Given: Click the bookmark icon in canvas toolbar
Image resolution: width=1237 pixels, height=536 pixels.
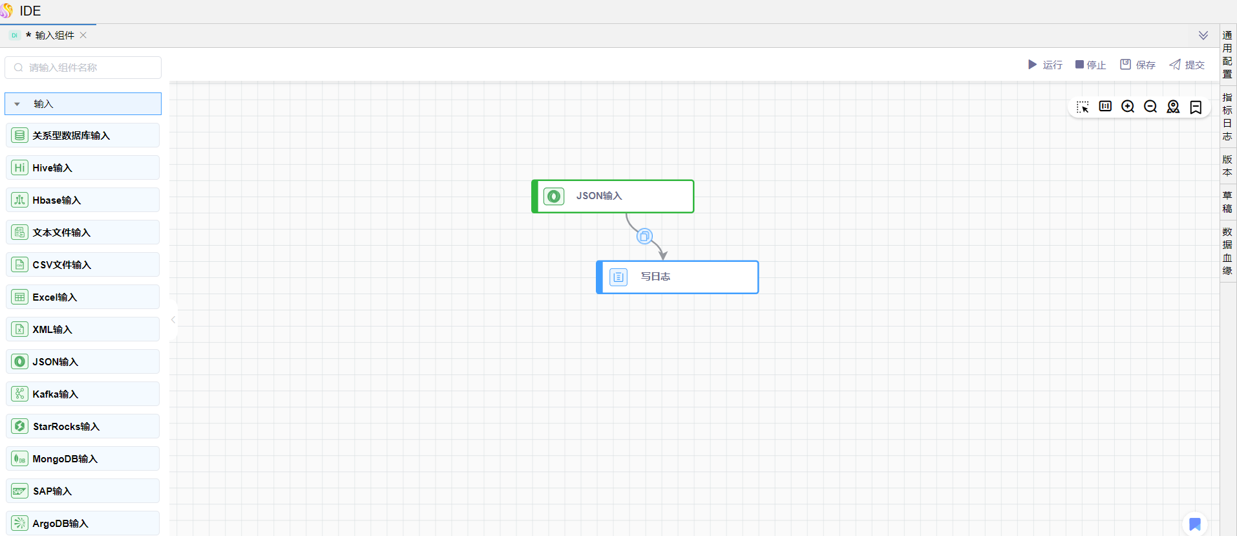Looking at the screenshot, I should coord(1196,107).
